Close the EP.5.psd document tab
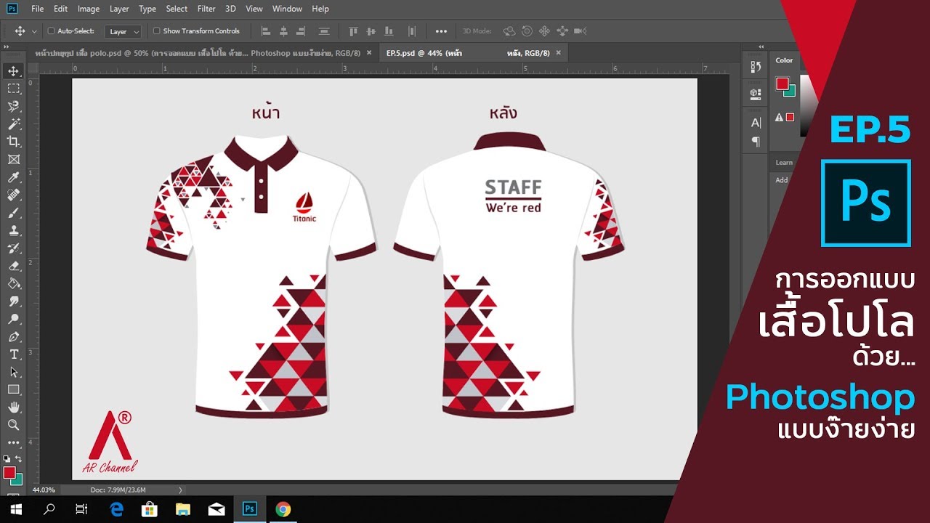Viewport: 930px width, 523px height. click(x=558, y=53)
